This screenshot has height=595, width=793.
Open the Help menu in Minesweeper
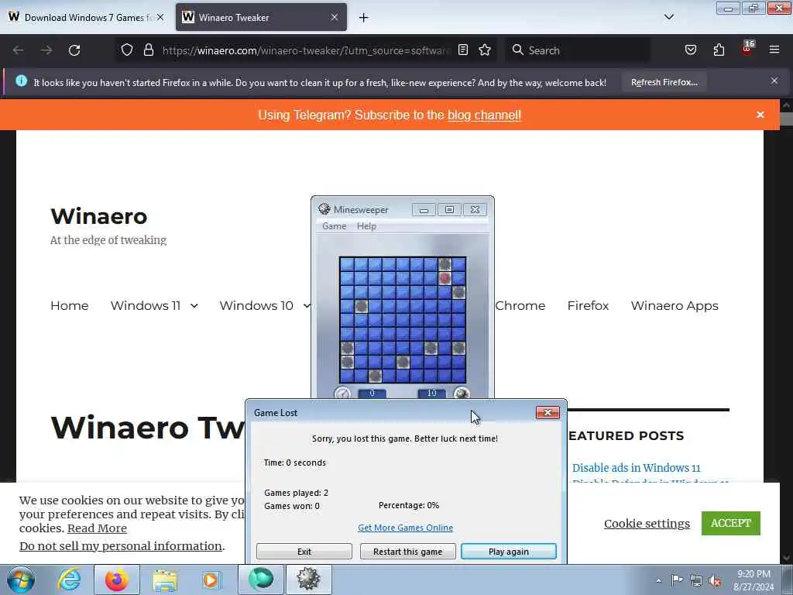click(366, 226)
